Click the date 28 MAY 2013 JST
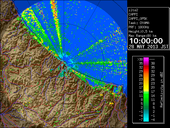Screen dimensions: 170x128 148,47
